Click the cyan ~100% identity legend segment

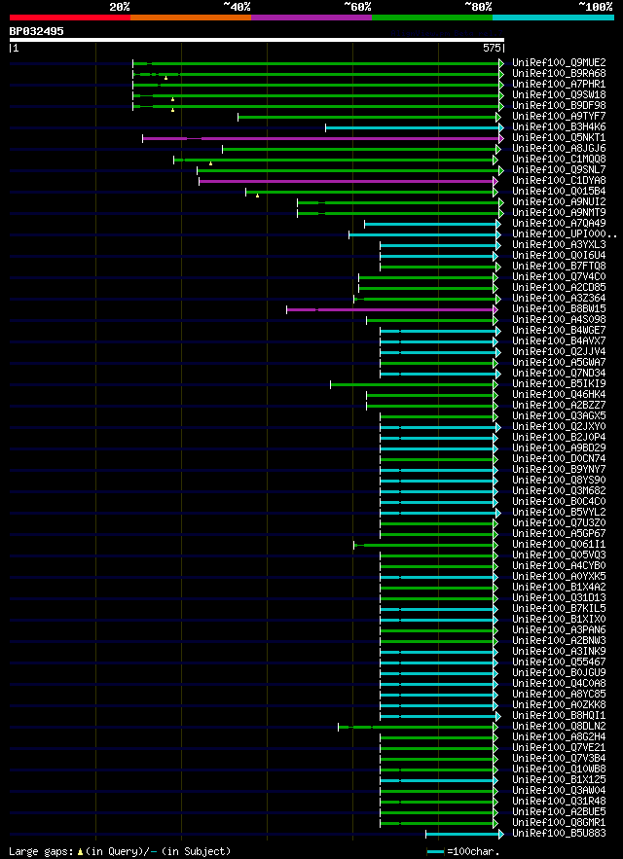553,17
